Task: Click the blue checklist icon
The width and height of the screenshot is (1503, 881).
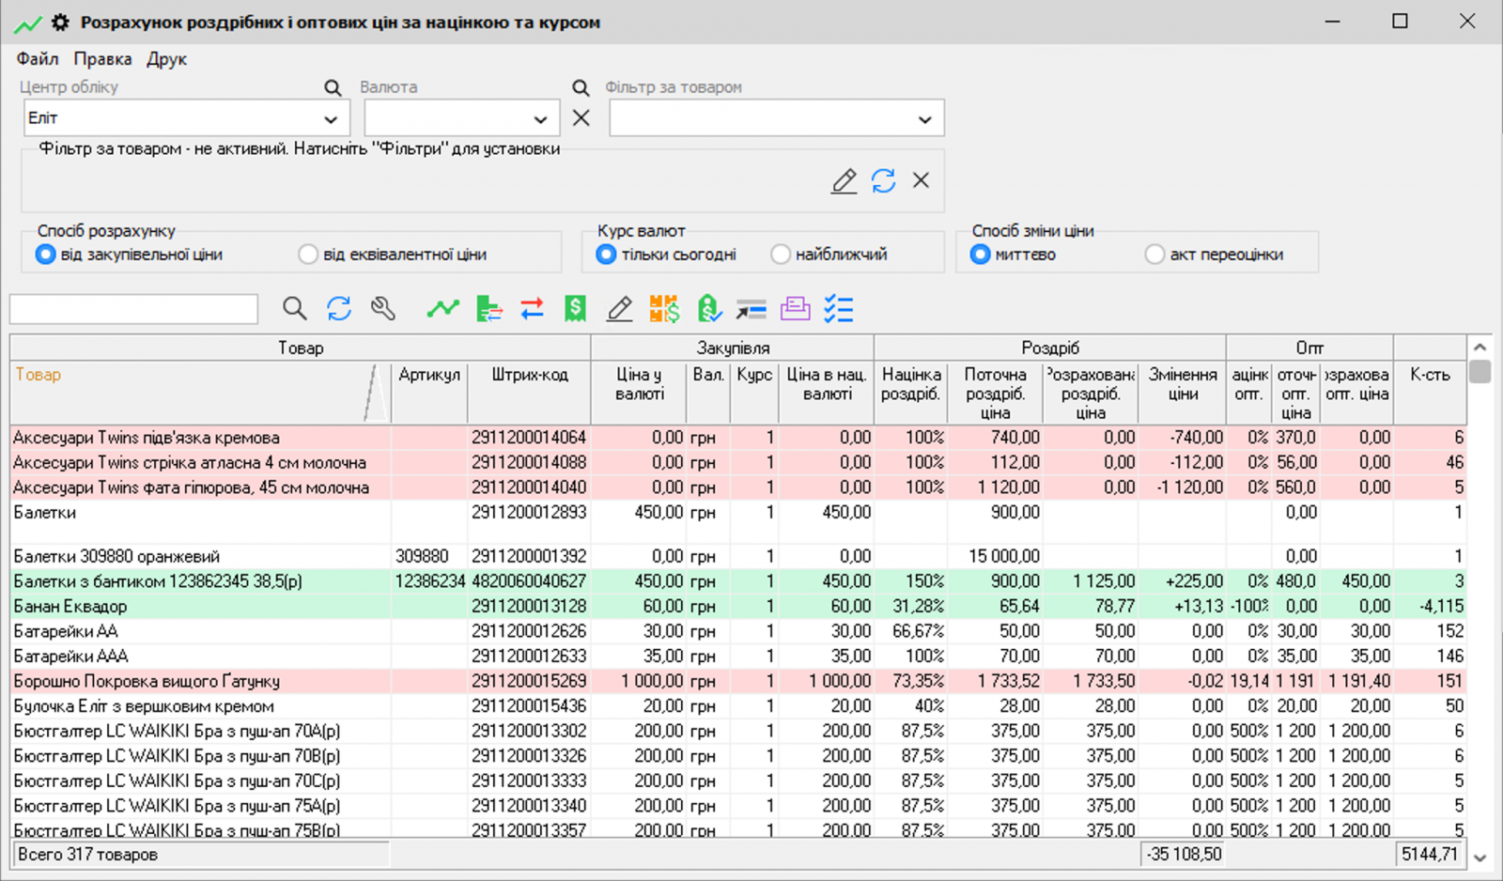Action: [x=838, y=309]
